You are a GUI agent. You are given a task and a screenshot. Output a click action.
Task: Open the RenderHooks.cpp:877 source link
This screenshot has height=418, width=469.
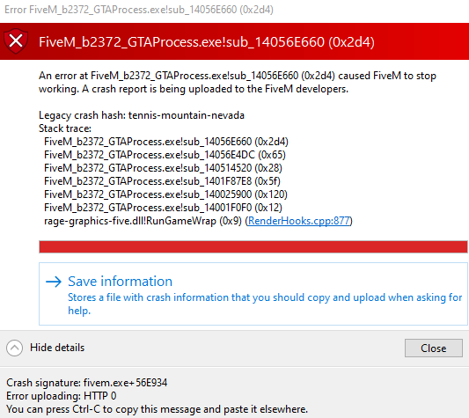point(299,221)
